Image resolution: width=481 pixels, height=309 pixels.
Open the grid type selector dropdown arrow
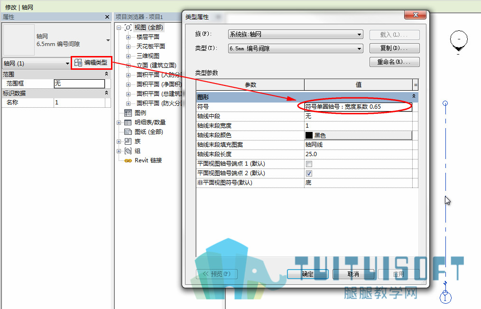tap(108, 40)
